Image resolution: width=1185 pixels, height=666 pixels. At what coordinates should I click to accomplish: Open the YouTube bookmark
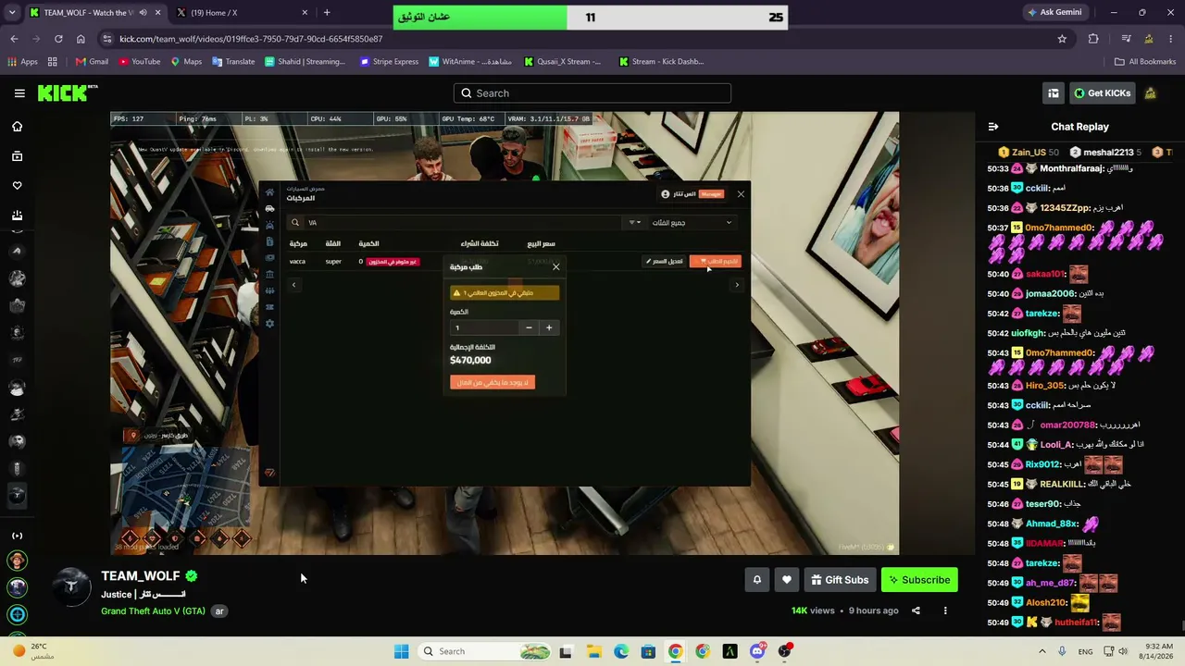[x=139, y=62]
